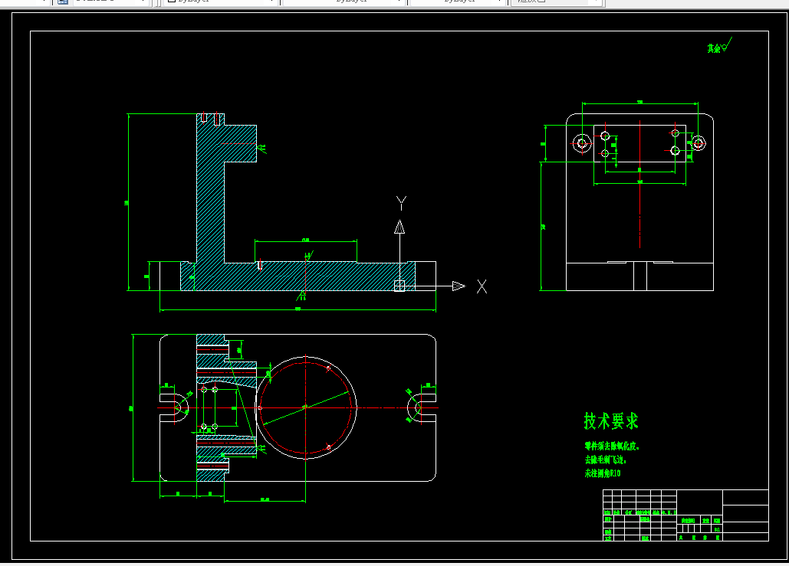Pick the left counterbored hole in side view
The height and width of the screenshot is (566, 789).
[582, 143]
